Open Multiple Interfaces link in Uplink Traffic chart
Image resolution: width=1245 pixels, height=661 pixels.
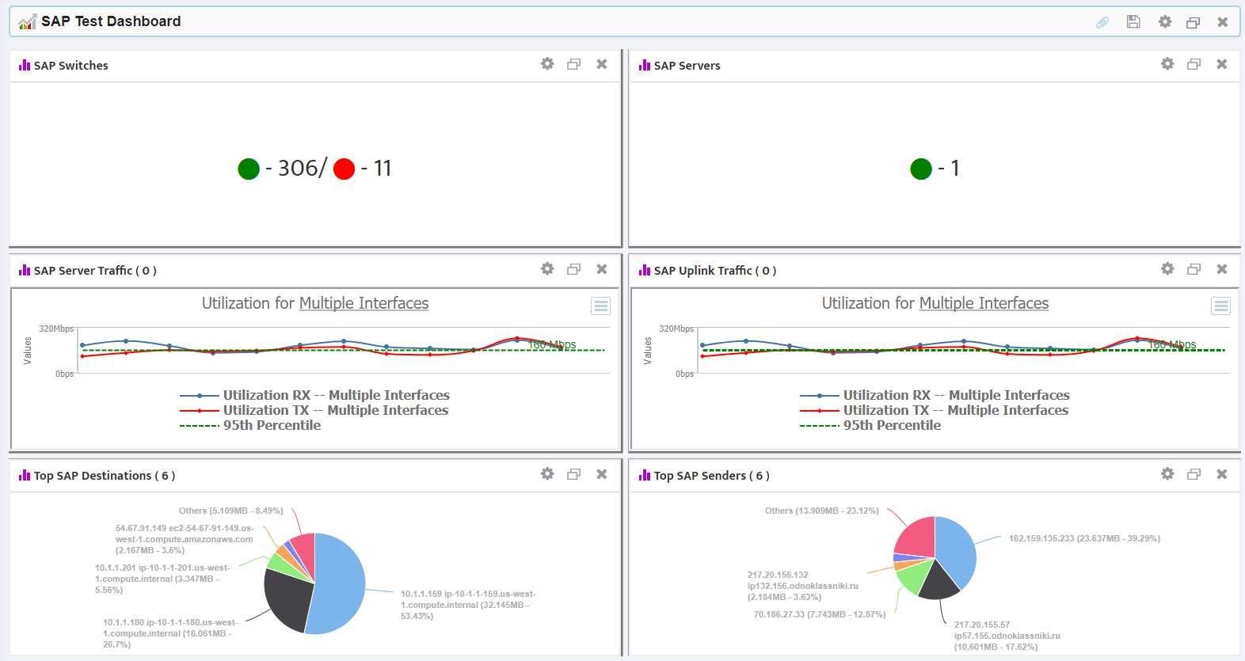click(x=984, y=303)
